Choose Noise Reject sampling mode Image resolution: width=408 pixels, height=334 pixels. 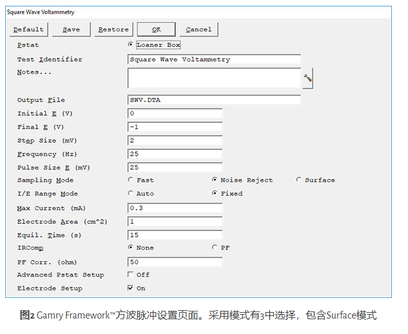(x=215, y=180)
